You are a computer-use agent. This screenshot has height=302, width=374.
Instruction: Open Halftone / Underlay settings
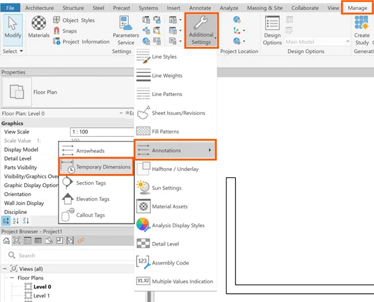176,169
